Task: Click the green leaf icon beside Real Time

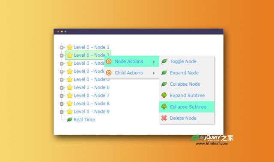Action: 69,119
